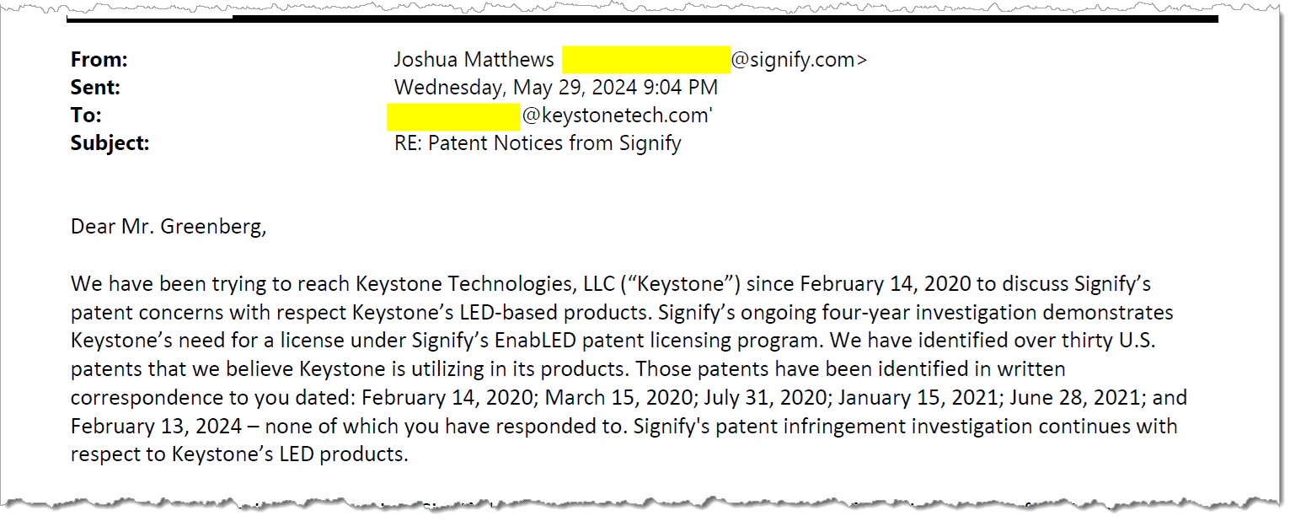Click the @signify.com sender email domain

(x=796, y=60)
